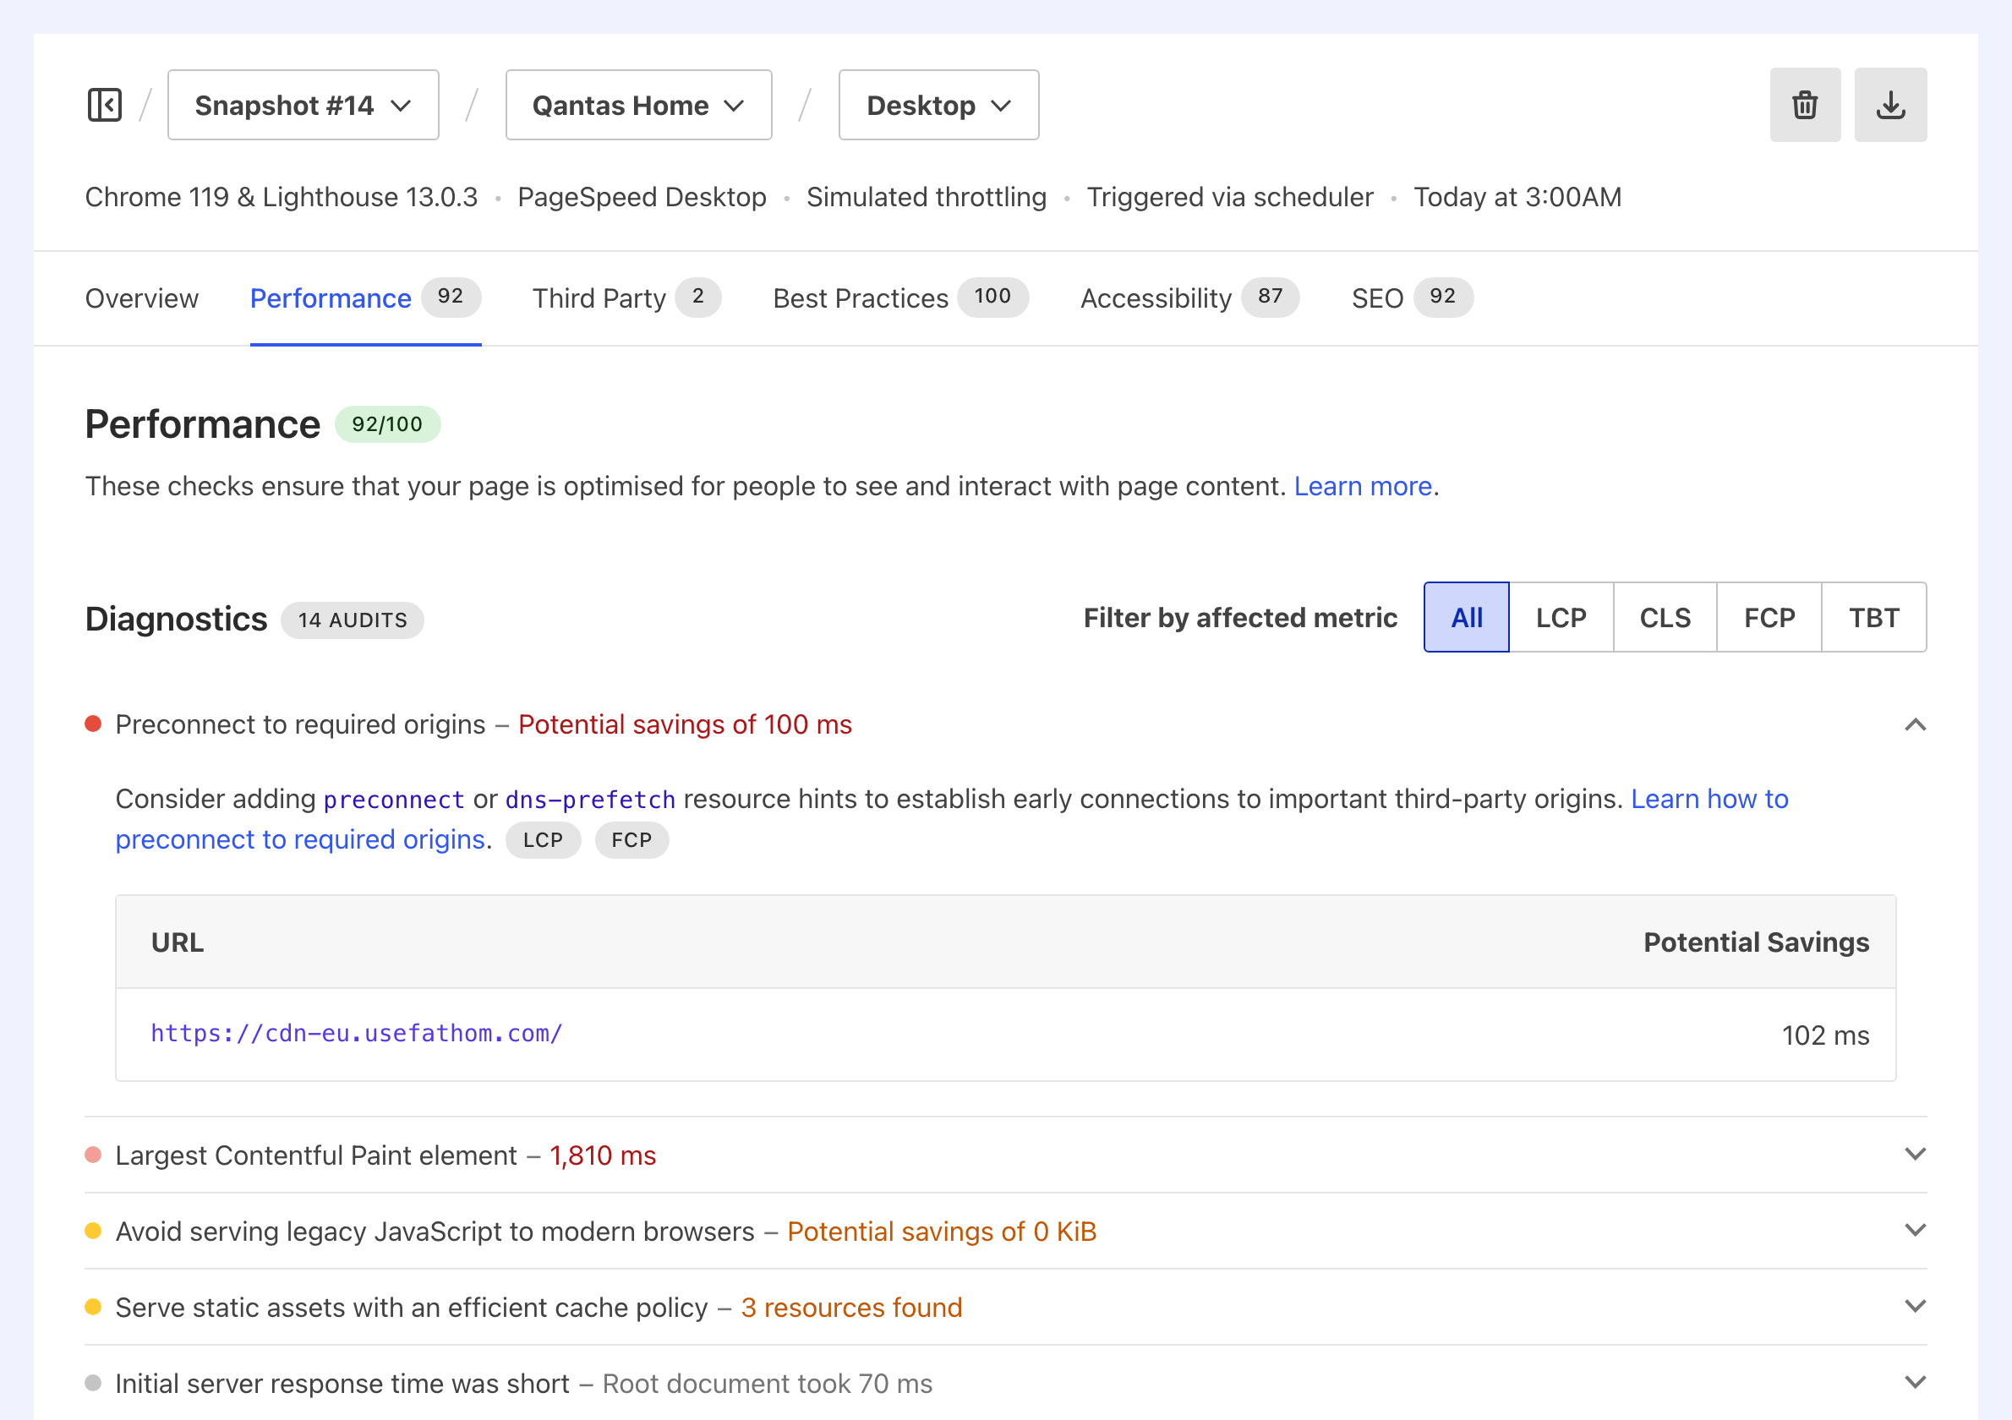2012x1420 pixels.
Task: Open the Desktop device dropdown
Action: click(x=938, y=105)
